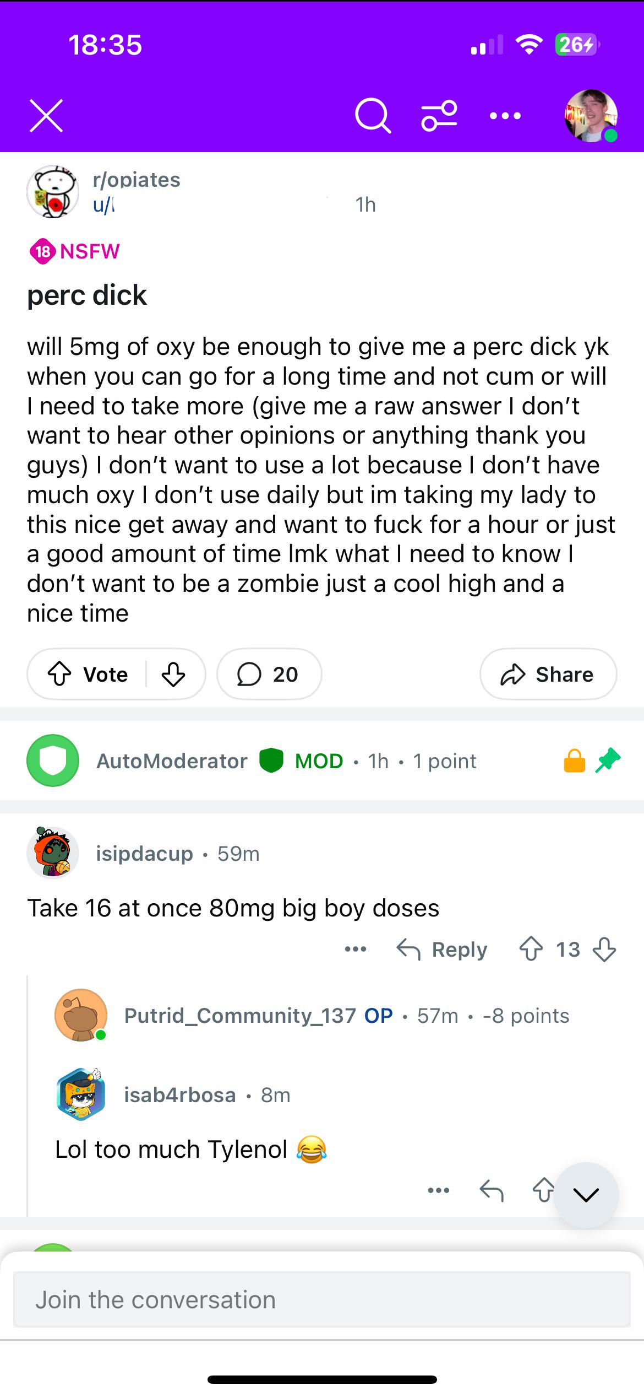
Task: Open the post overflow three-dots menu
Action: 505,116
